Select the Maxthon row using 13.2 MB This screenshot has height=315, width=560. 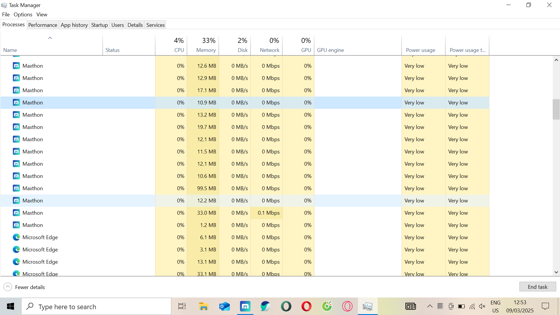[245, 115]
